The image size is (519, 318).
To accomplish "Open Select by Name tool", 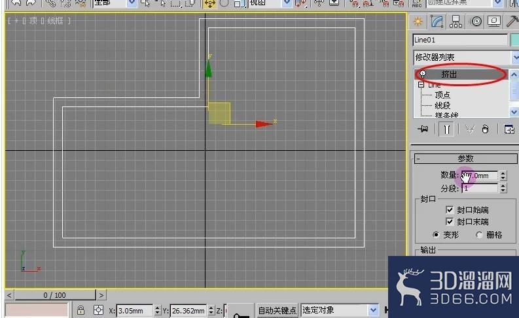I will [160, 3].
